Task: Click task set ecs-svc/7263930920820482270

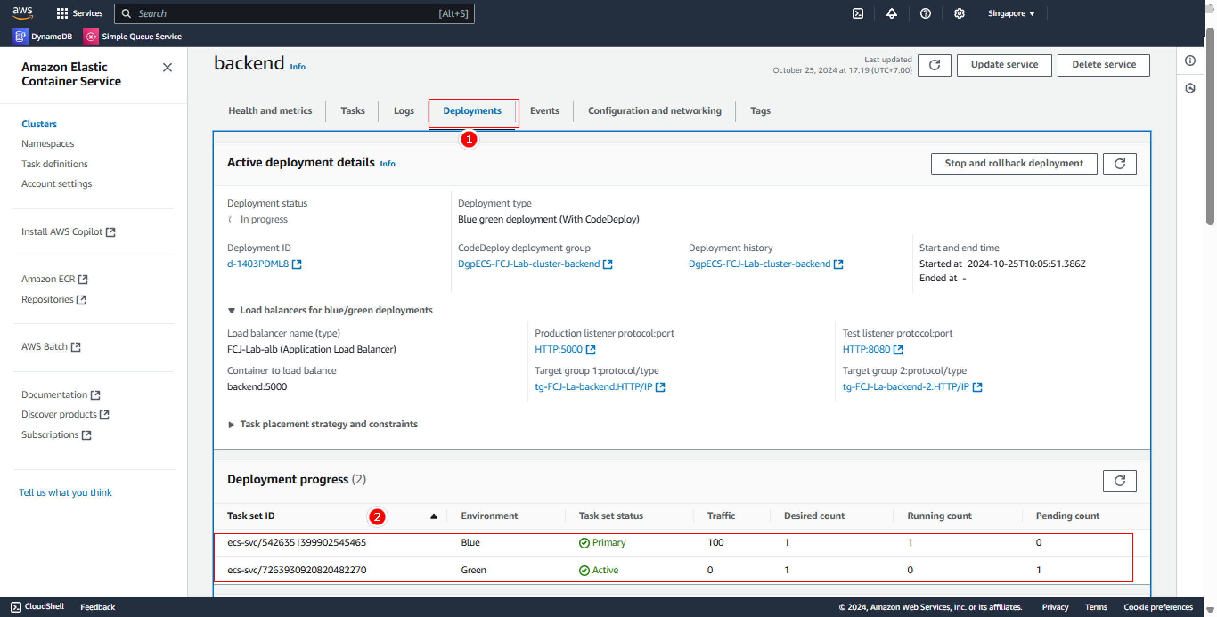Action: point(297,570)
